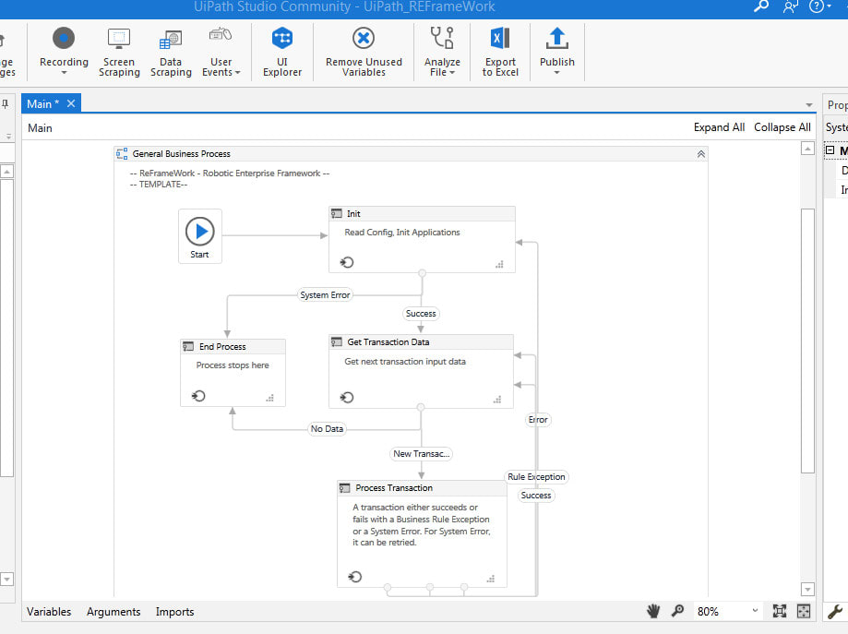Click the search icon in title bar
The width and height of the screenshot is (848, 634).
pos(761,6)
